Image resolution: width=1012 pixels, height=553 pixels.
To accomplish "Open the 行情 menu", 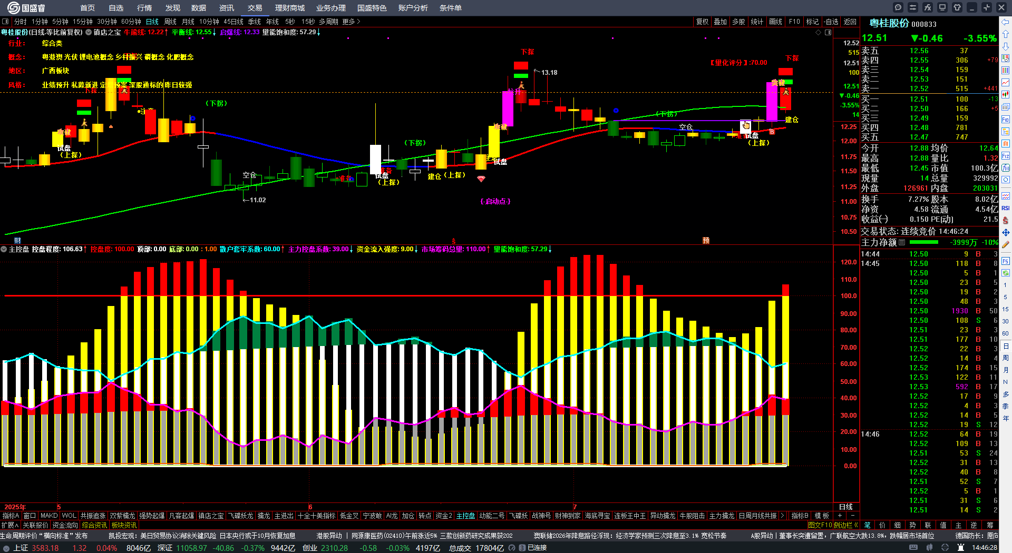I will [x=144, y=8].
